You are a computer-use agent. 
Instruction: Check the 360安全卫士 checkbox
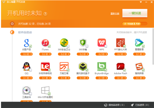[x=68, y=46]
